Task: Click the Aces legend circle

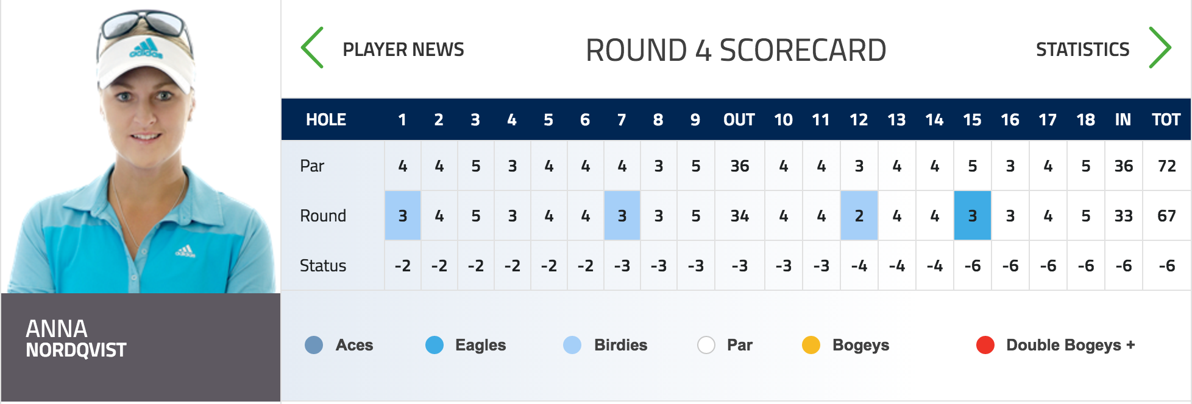Action: [314, 345]
